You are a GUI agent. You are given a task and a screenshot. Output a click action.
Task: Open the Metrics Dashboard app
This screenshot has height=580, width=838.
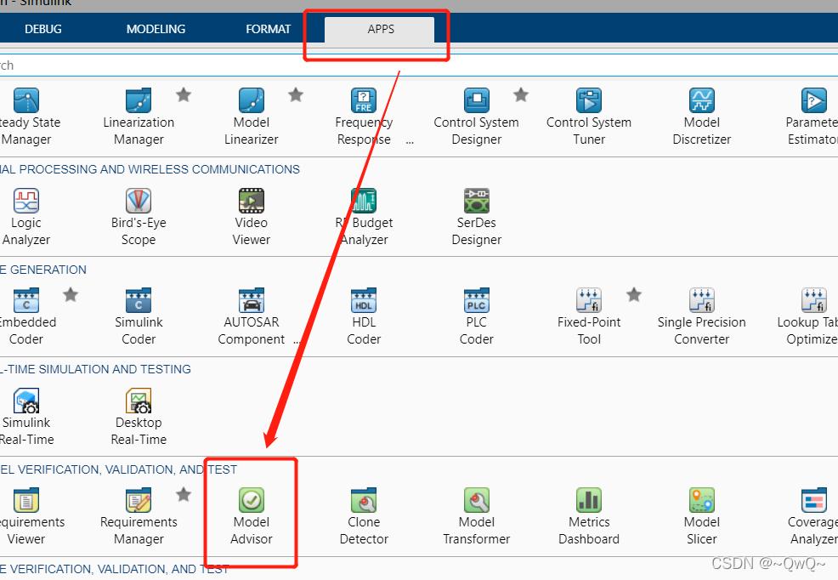tap(589, 516)
